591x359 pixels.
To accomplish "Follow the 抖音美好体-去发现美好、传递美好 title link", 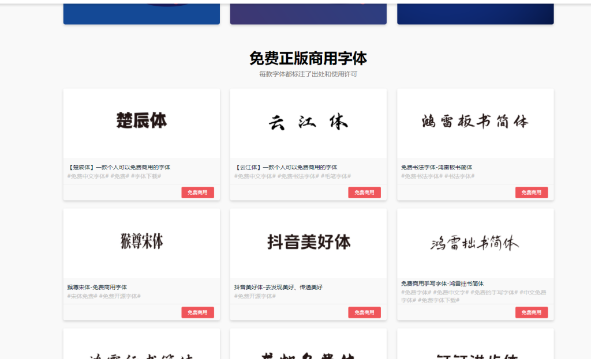I will click(278, 287).
